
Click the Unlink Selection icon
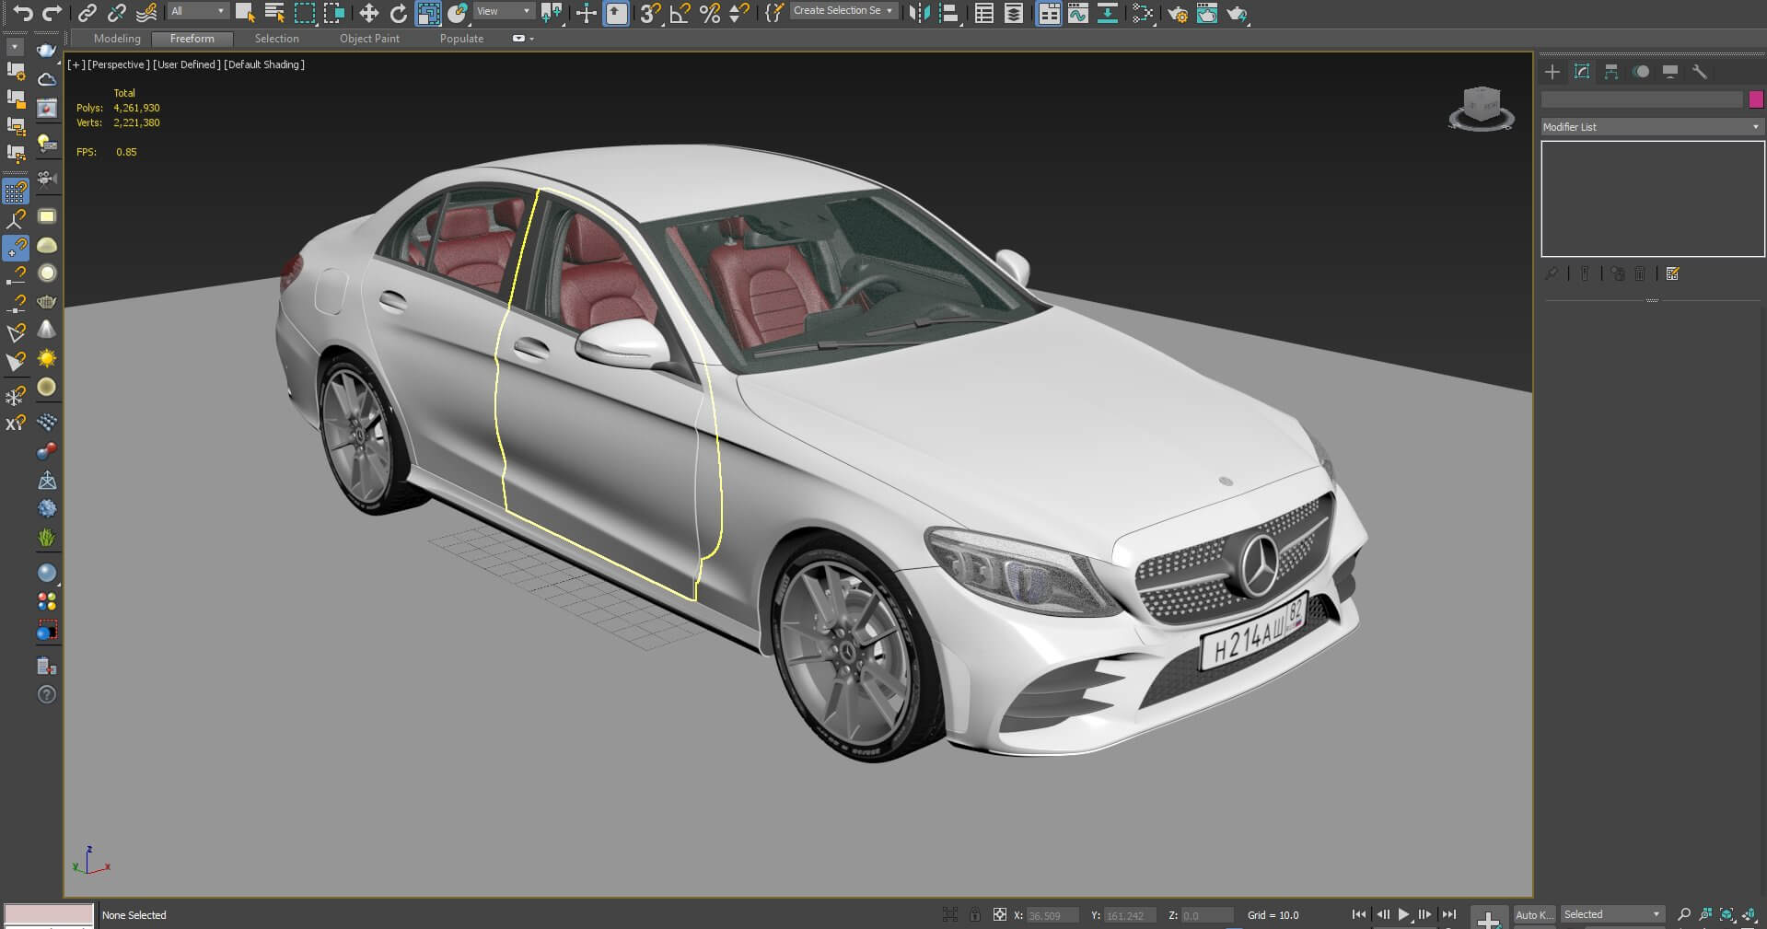[116, 13]
